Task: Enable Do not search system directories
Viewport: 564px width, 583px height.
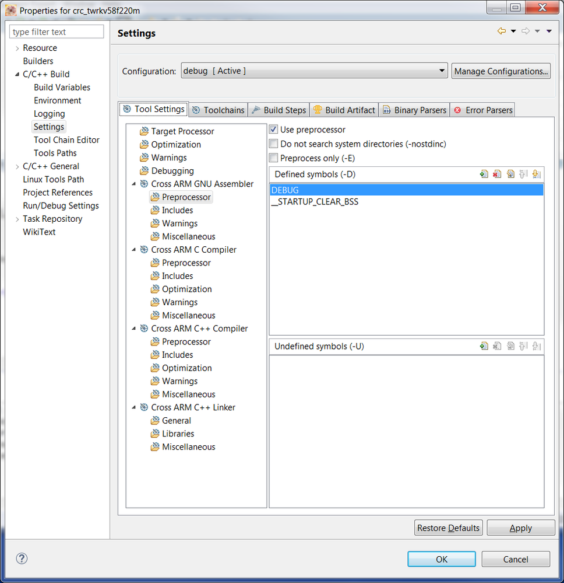Action: pos(274,144)
